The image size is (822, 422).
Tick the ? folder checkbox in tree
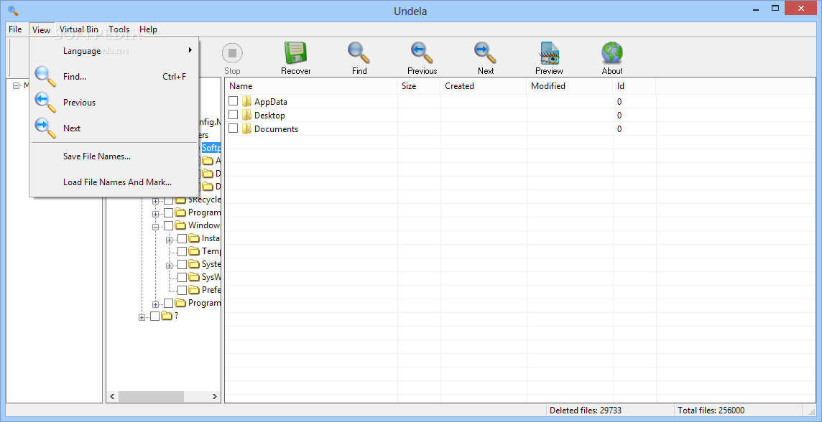tap(154, 316)
